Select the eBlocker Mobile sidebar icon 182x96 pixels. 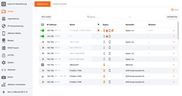click(x=4, y=33)
